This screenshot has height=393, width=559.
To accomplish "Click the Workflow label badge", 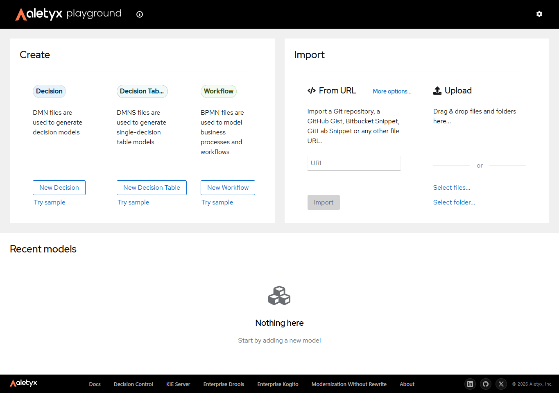I will click(219, 91).
